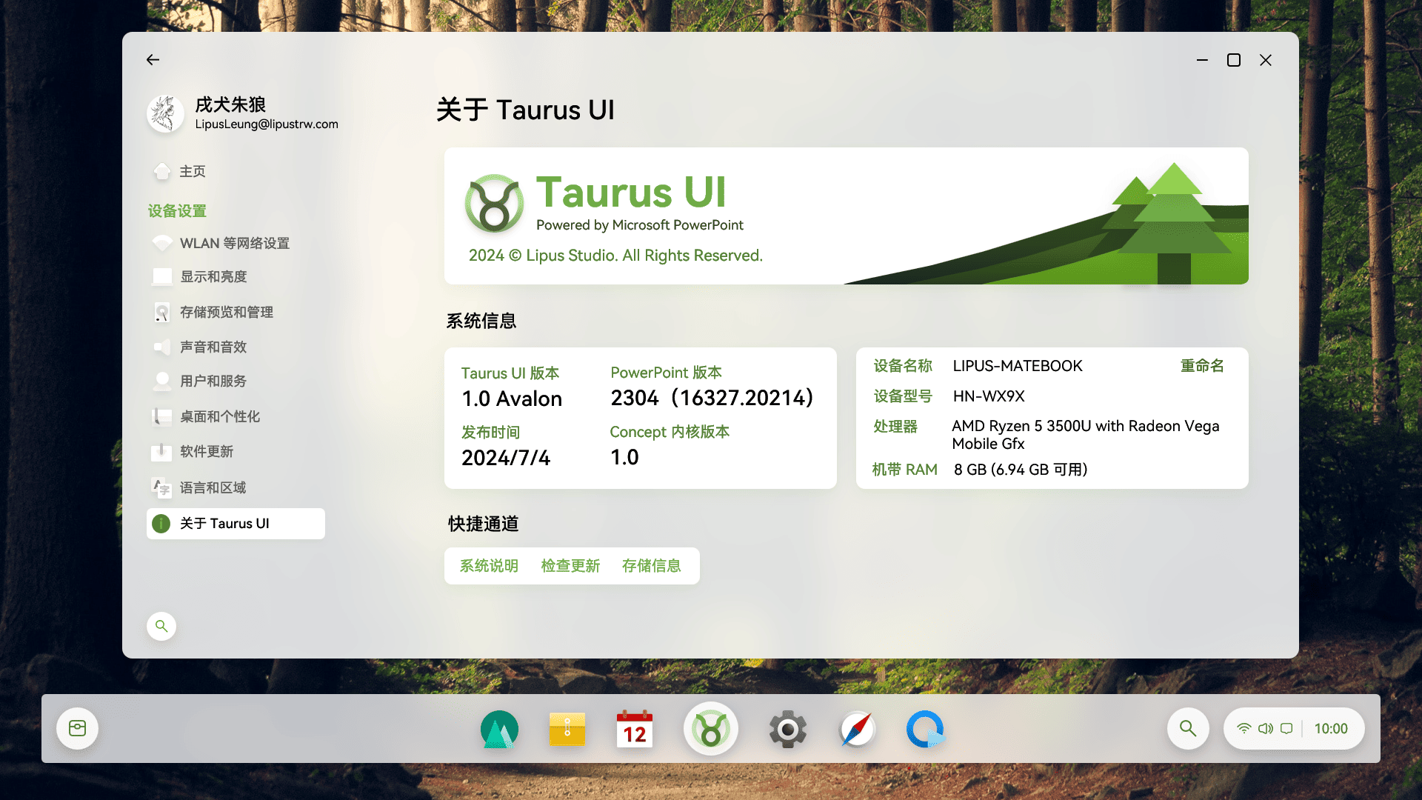Viewport: 1422px width, 800px height.
Task: Select 显示和亮度 in sidebar
Action: pos(213,277)
